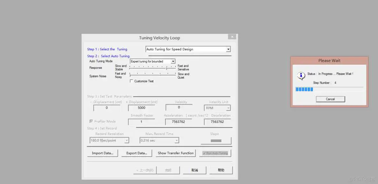Click the Import Data button
Screen dimensions: 378x184
pos(102,153)
